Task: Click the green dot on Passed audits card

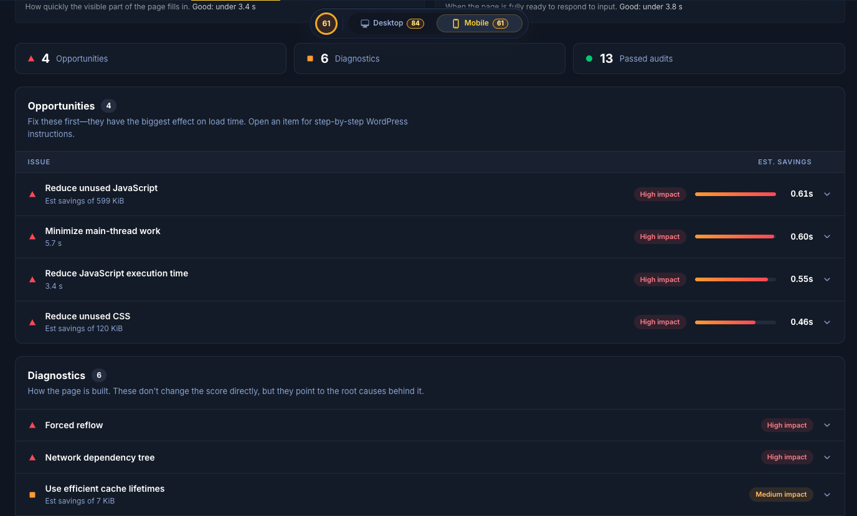Action: click(589, 59)
